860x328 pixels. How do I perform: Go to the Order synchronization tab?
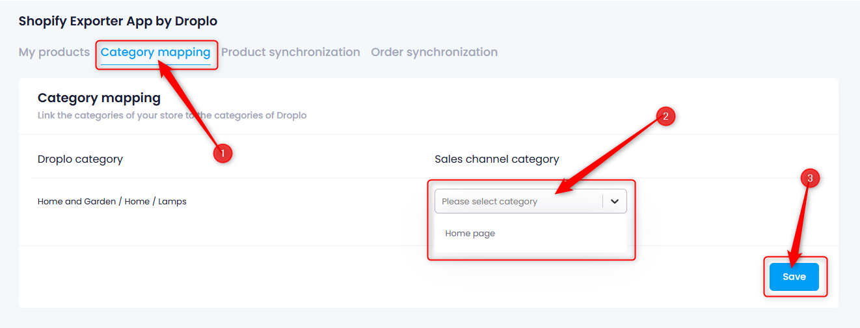point(435,52)
